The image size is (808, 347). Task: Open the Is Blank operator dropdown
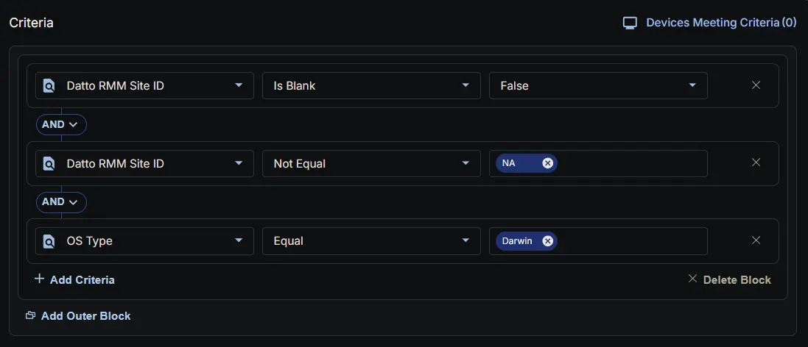371,86
